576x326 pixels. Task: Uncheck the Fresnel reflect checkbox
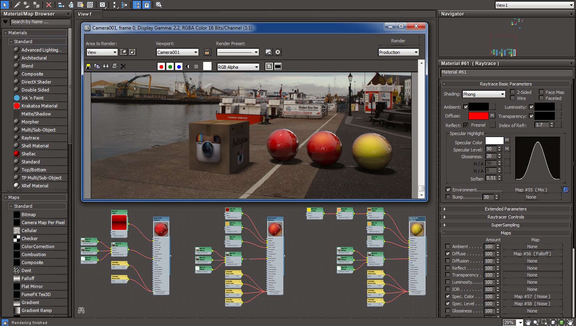[466, 125]
